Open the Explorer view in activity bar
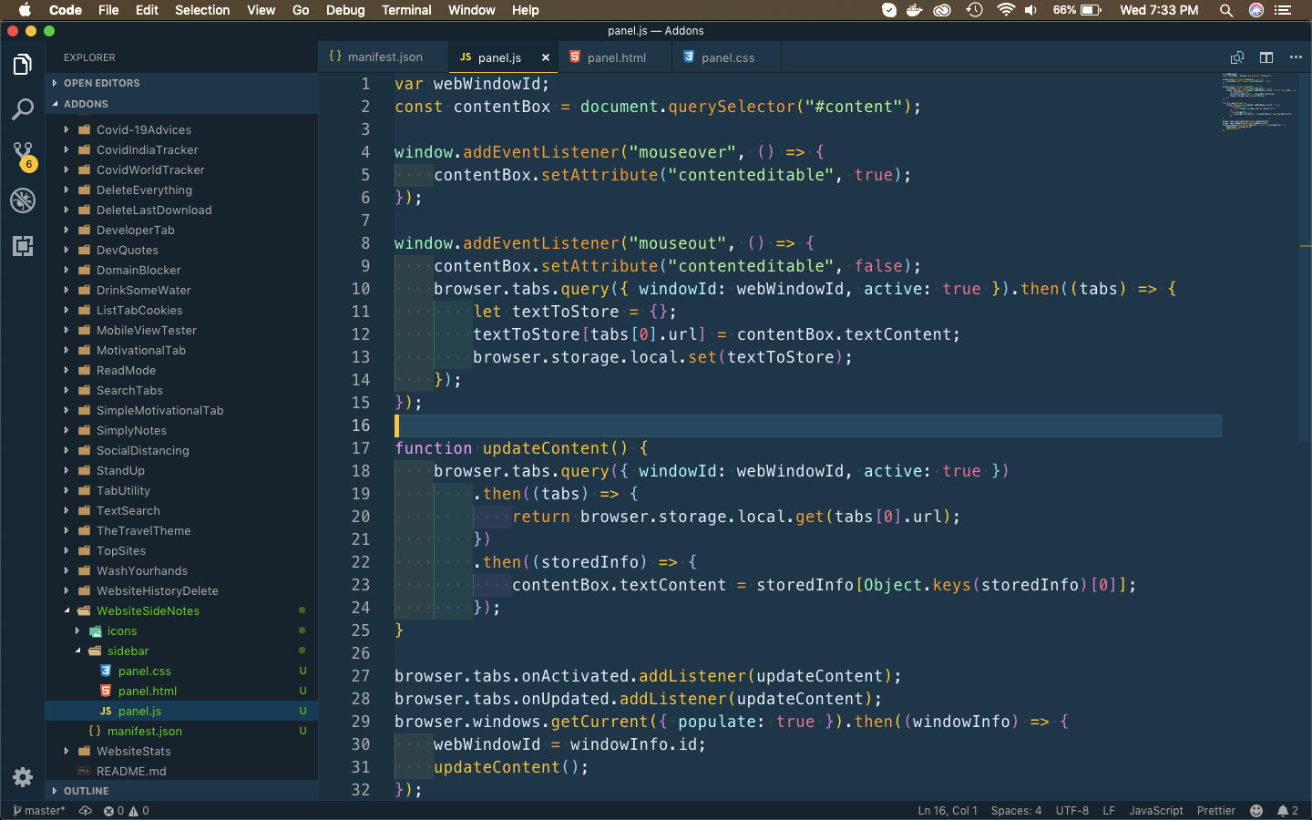This screenshot has width=1312, height=820. 23,65
